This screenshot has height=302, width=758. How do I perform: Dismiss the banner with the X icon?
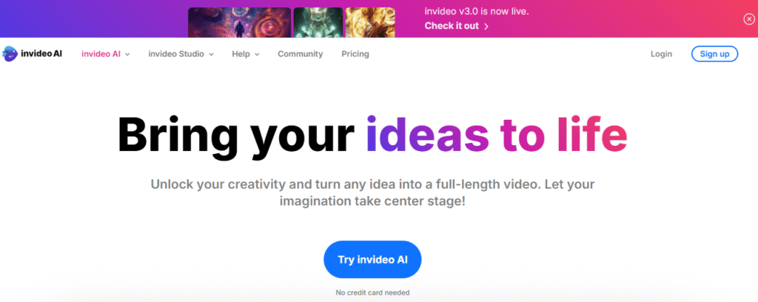[748, 19]
